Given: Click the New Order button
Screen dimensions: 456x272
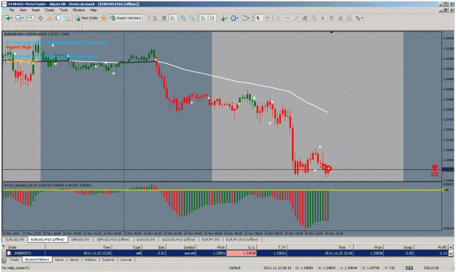Looking at the screenshot, I should [x=87, y=18].
